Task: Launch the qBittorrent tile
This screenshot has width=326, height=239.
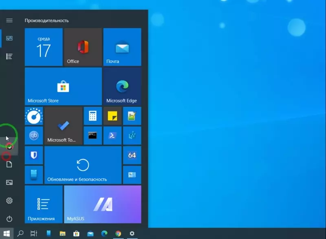Action: pos(34,135)
